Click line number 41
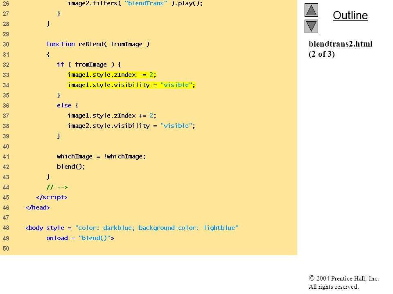The image size is (393, 294). (x=6, y=157)
